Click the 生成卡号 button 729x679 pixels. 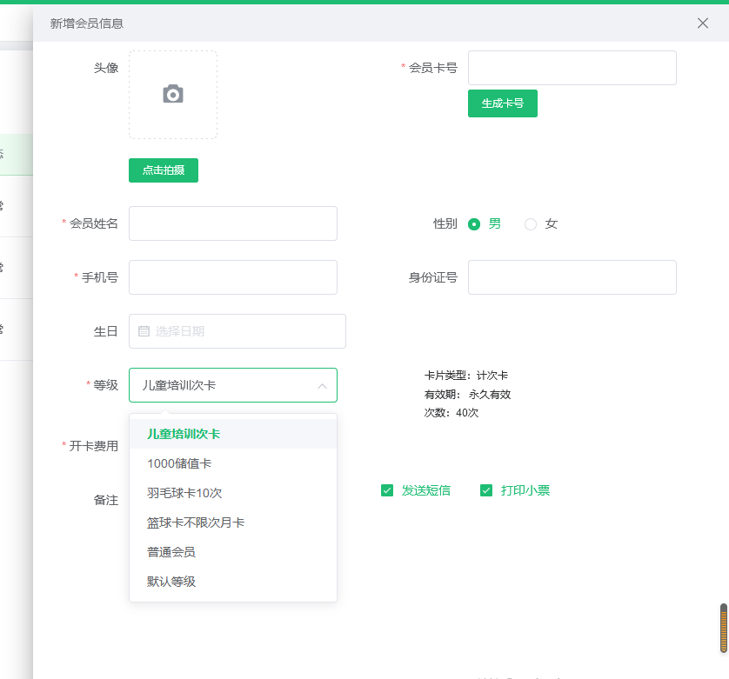point(502,103)
